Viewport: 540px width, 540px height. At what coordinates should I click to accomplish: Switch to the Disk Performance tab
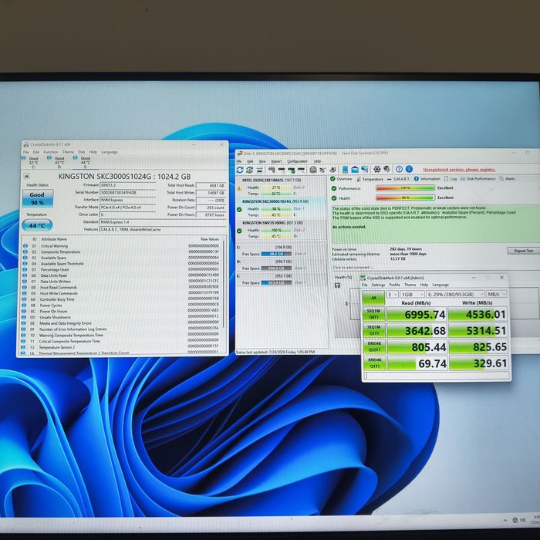[478, 179]
